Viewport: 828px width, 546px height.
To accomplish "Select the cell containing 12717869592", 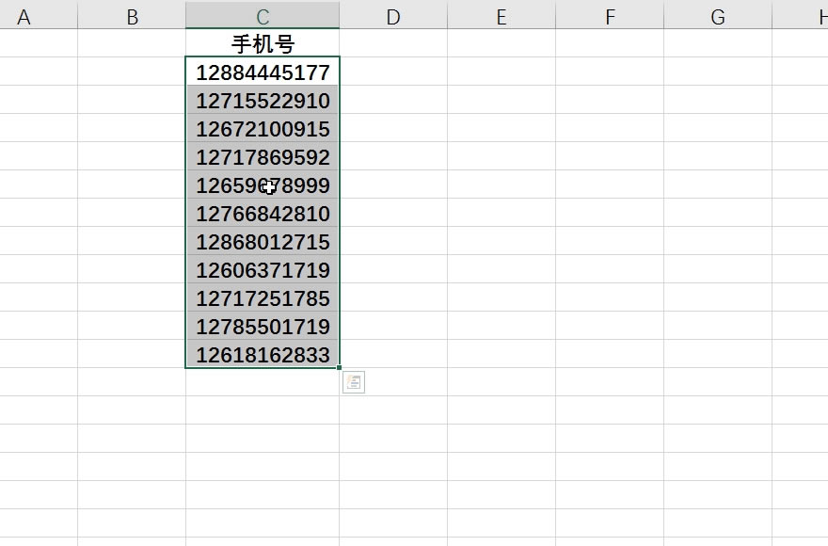I will click(262, 157).
